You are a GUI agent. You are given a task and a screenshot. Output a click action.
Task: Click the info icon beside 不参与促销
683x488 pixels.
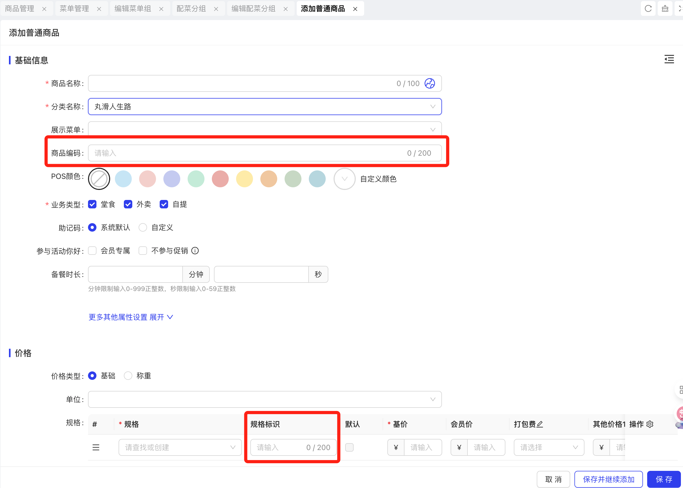pyautogui.click(x=195, y=251)
